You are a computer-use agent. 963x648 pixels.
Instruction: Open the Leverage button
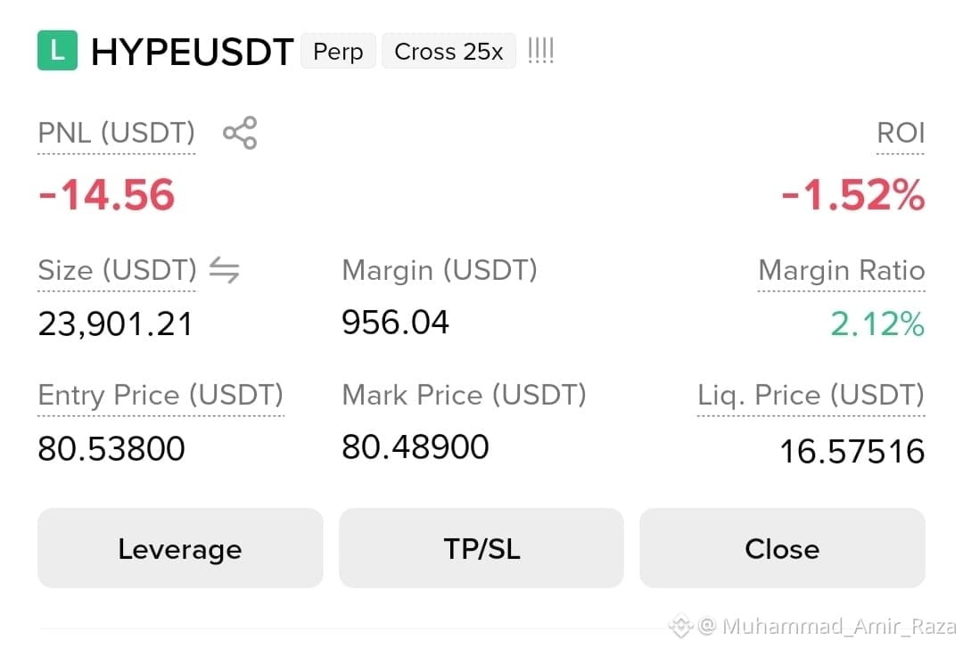180,548
